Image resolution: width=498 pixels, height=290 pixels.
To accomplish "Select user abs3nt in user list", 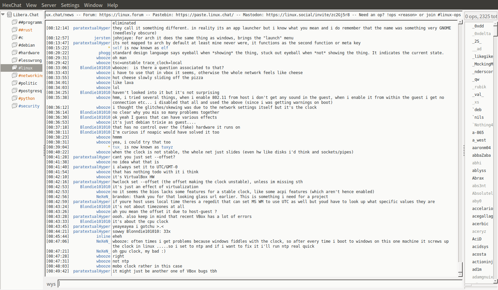I will 479,186.
